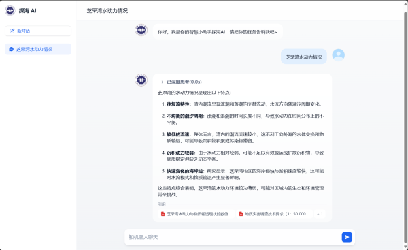Focus the 和机器人聊天 input box

(234, 237)
